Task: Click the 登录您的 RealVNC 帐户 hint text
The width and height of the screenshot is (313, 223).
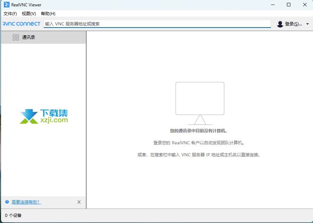Action: tap(199, 143)
